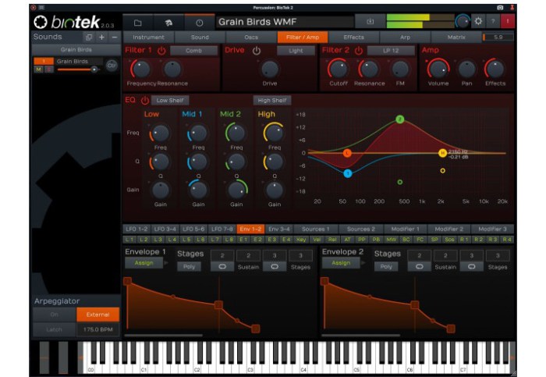The image size is (546, 377).
Task: Adjust Grain Birds layer volume slider
Action: click(x=79, y=69)
